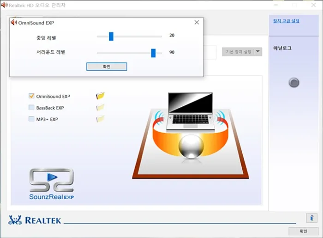Click the 기본 장치 설정 button

(238, 52)
